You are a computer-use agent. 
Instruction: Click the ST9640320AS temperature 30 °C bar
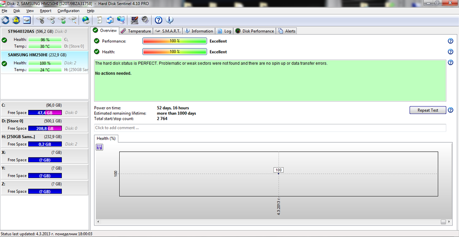point(45,46)
